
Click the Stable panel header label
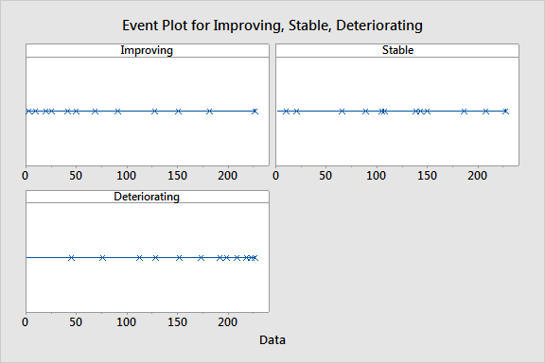[397, 50]
